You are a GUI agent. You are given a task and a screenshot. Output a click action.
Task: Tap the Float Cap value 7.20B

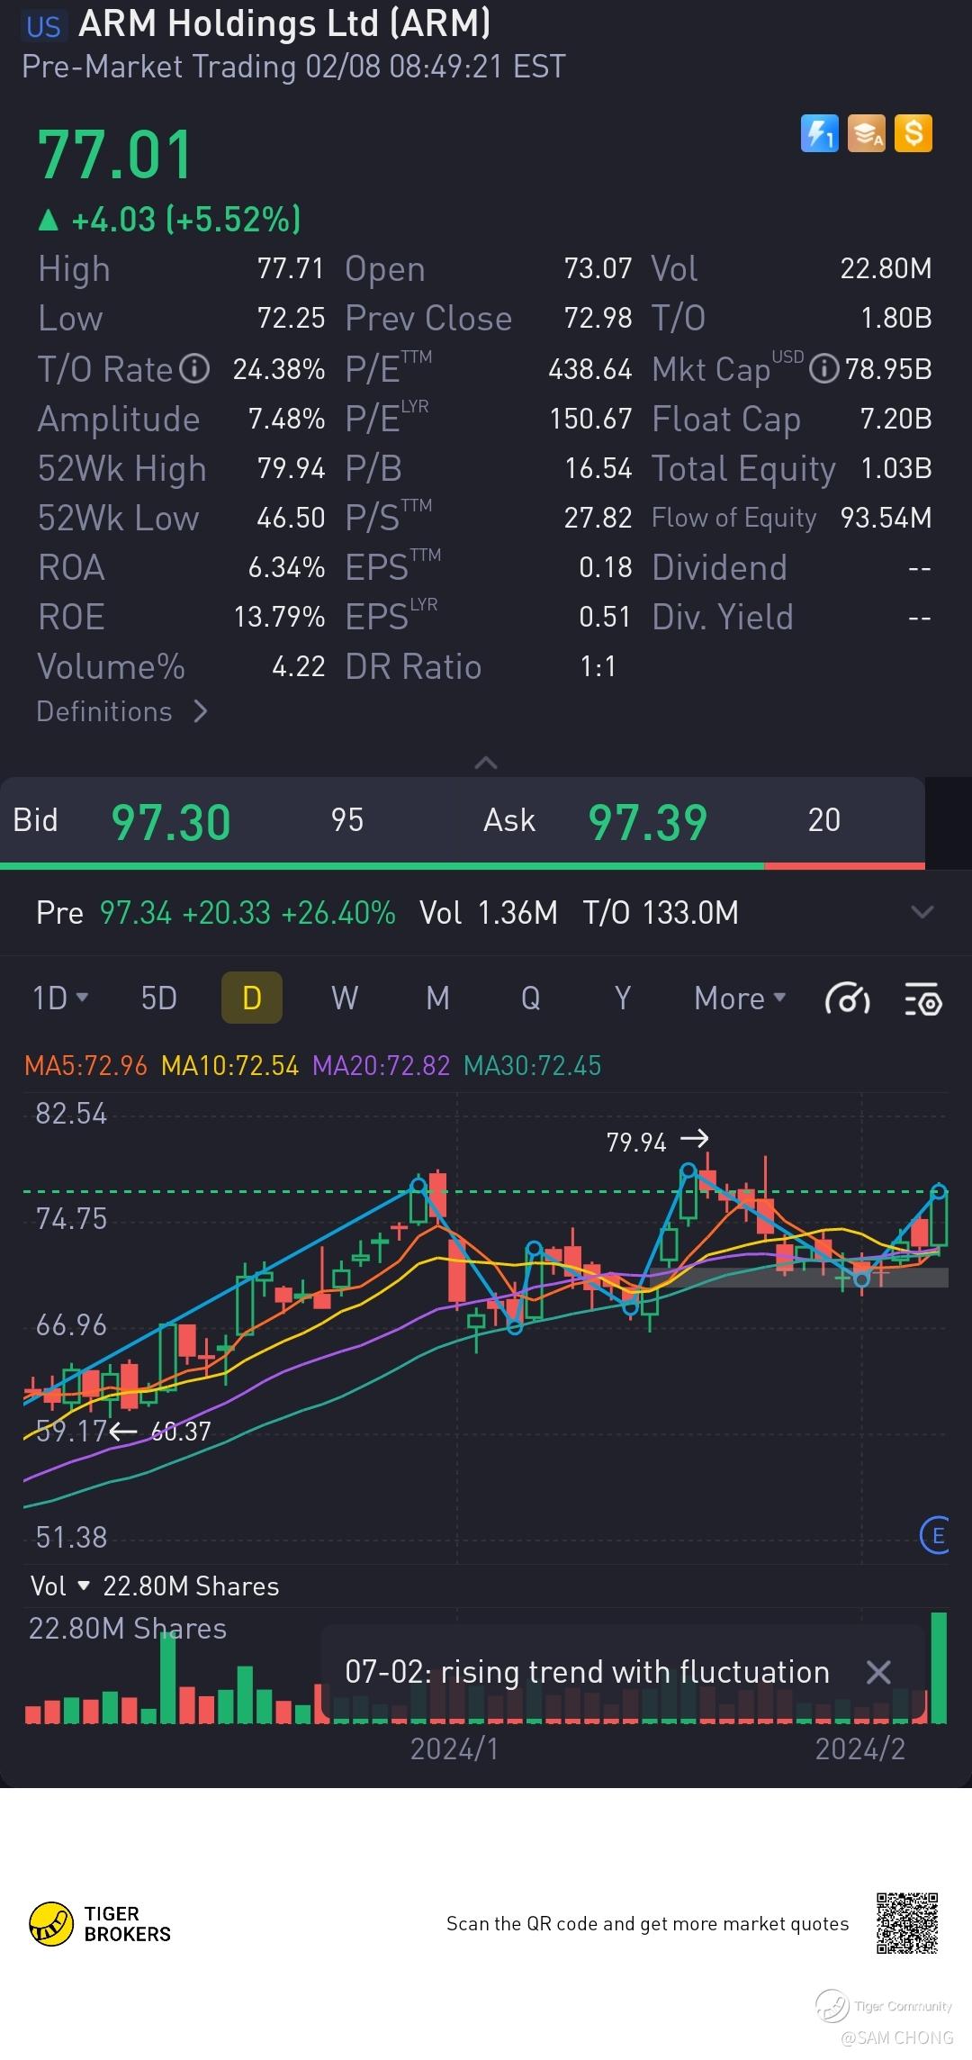(895, 419)
